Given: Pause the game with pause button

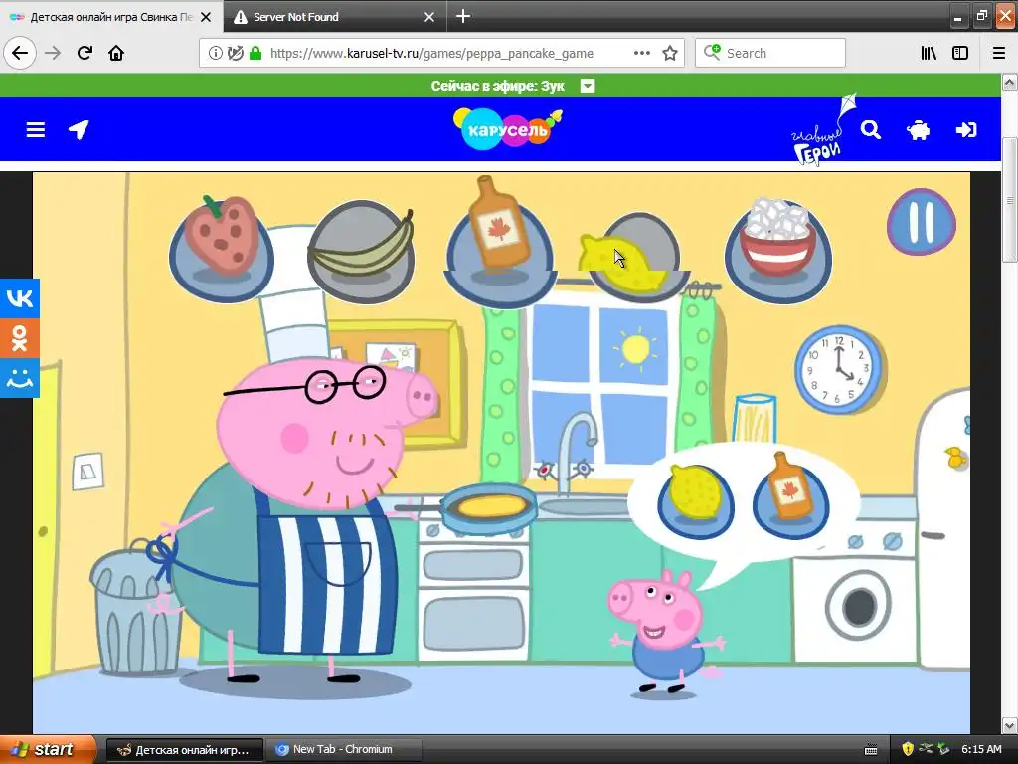Looking at the screenshot, I should click(922, 222).
